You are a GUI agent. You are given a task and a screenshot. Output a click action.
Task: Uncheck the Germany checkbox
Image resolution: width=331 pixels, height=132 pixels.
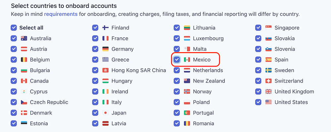(x=95, y=49)
